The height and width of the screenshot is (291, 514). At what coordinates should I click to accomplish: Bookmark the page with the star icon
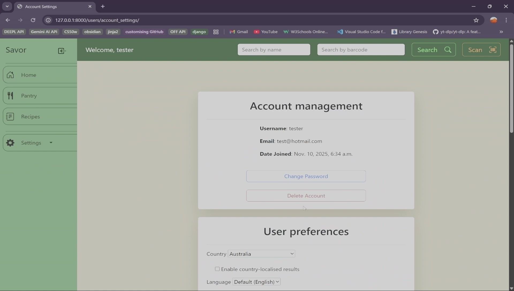tap(476, 20)
